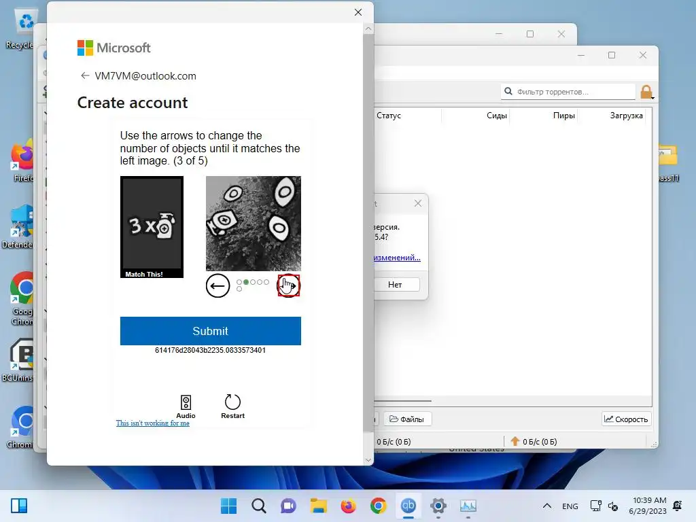Open network status tray icon
Screen dimensions: 696x522
point(596,506)
